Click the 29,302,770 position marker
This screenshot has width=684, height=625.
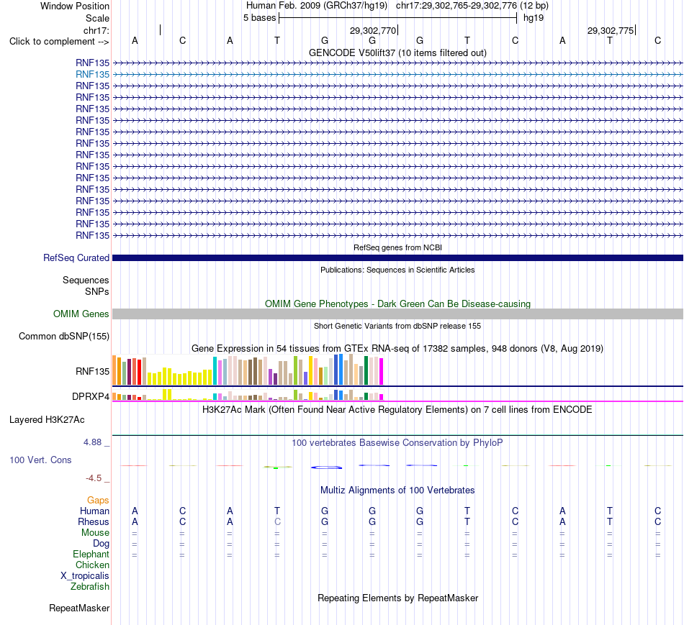[372, 30]
